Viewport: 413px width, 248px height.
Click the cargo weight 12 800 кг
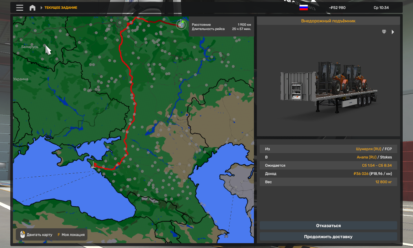(384, 182)
